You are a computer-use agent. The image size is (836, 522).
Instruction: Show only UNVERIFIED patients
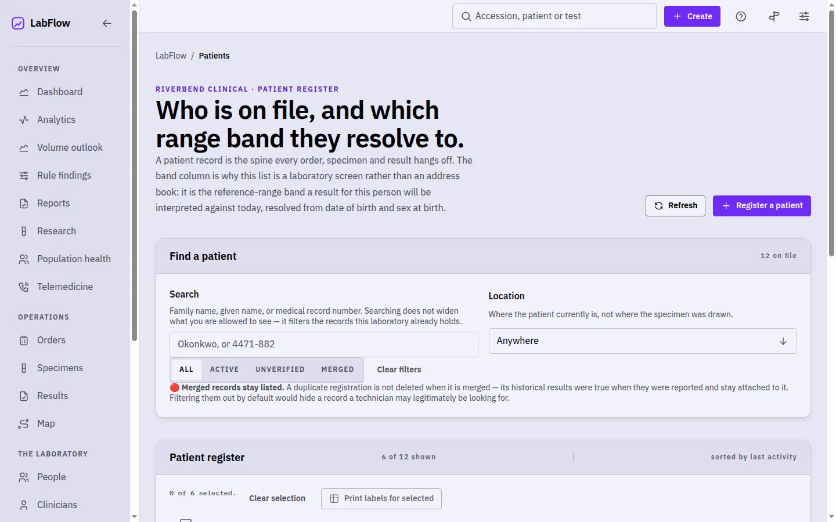tap(280, 369)
